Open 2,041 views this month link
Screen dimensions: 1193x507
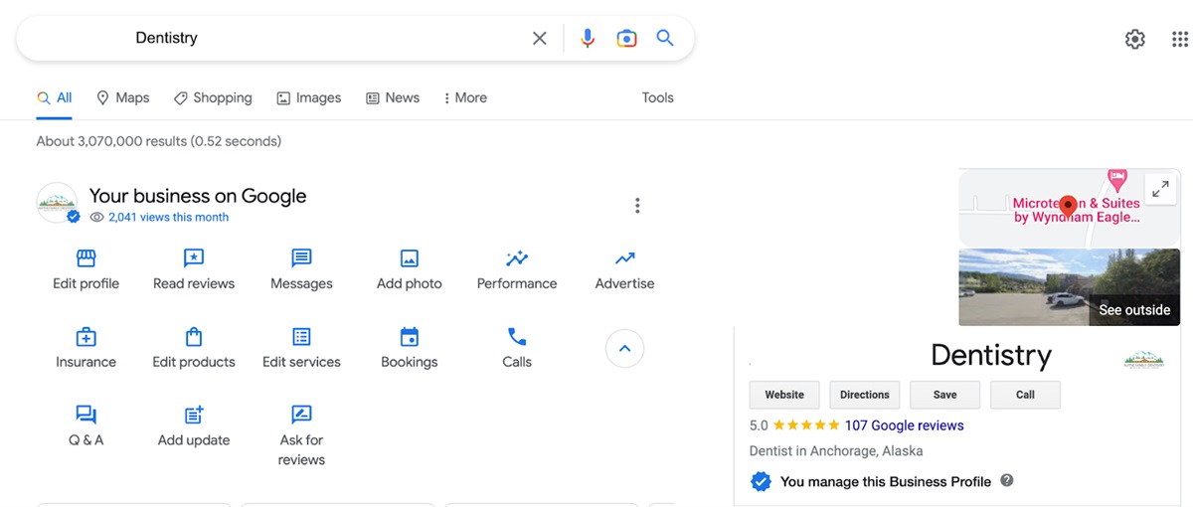click(x=168, y=217)
